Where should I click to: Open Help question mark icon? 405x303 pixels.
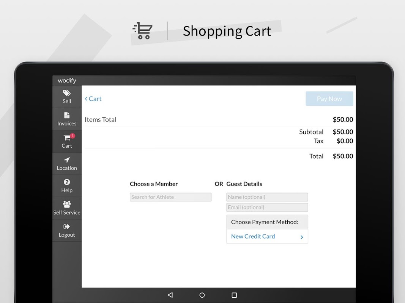pos(67,182)
